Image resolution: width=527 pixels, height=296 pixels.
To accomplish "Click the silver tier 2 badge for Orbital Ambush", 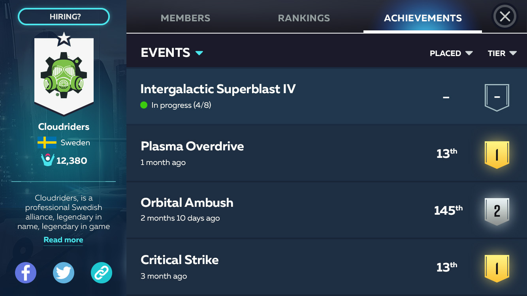I will 497,211.
